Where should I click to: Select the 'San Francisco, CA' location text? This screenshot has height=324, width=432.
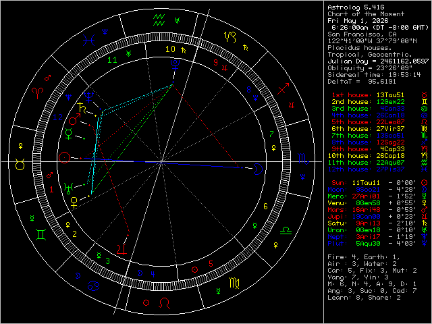tap(362, 34)
